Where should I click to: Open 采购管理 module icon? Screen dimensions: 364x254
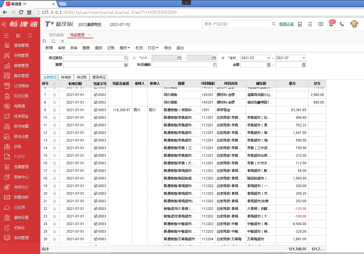point(7,55)
